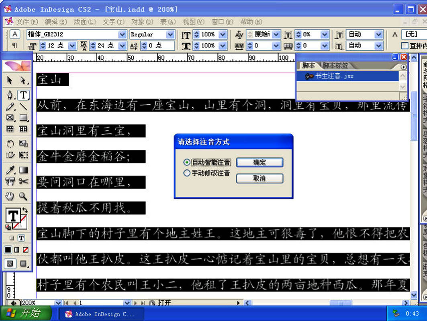Open the vertical scale 100% dropdown
Screen dimensions: 427x321
tap(223, 34)
